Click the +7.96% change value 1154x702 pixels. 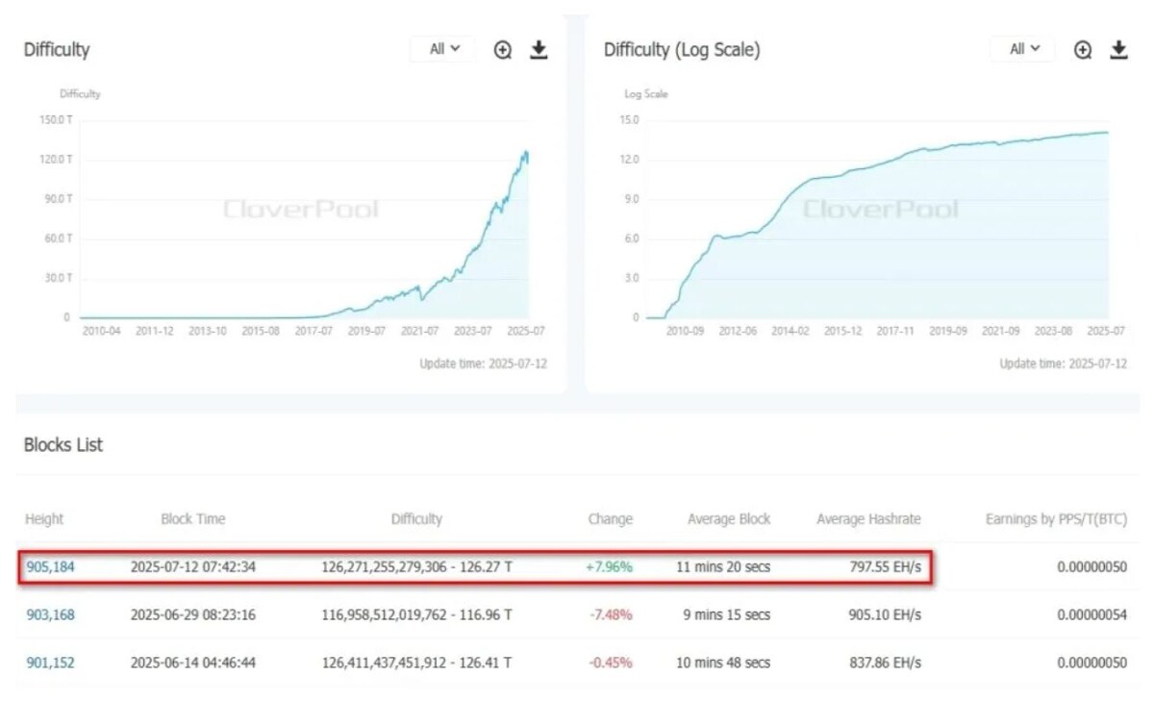[609, 567]
